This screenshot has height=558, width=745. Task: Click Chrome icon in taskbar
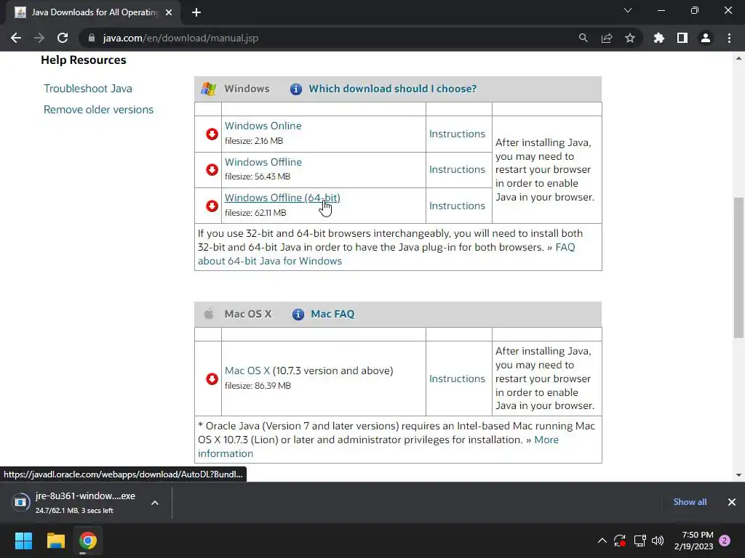(88, 541)
